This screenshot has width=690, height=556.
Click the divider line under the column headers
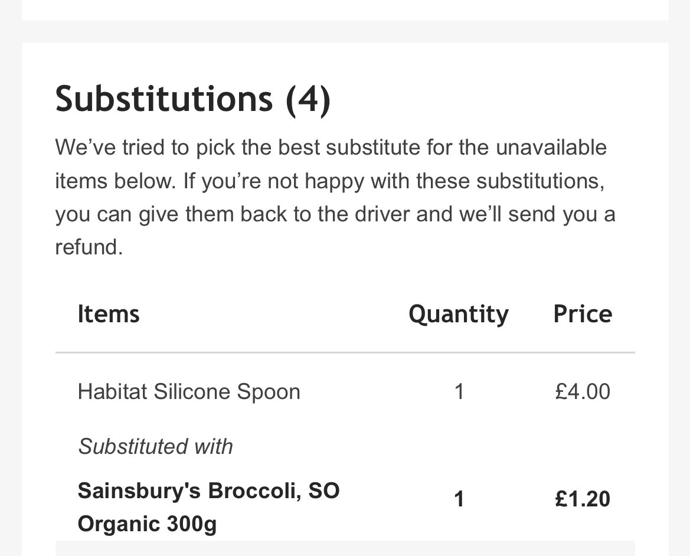[345, 352]
